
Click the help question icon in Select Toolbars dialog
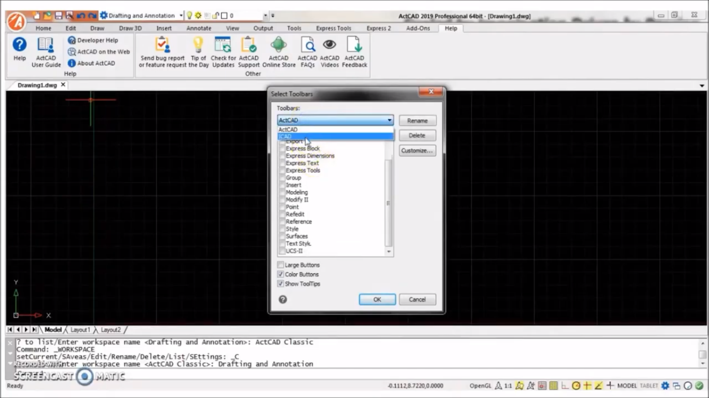pyautogui.click(x=283, y=300)
